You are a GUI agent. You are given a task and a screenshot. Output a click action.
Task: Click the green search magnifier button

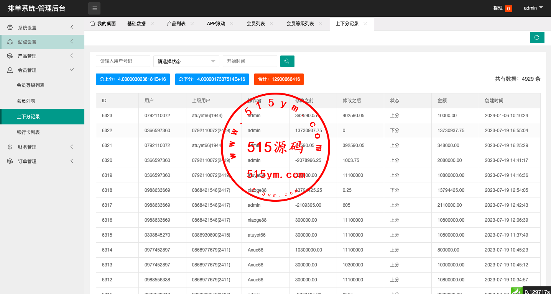tap(287, 61)
